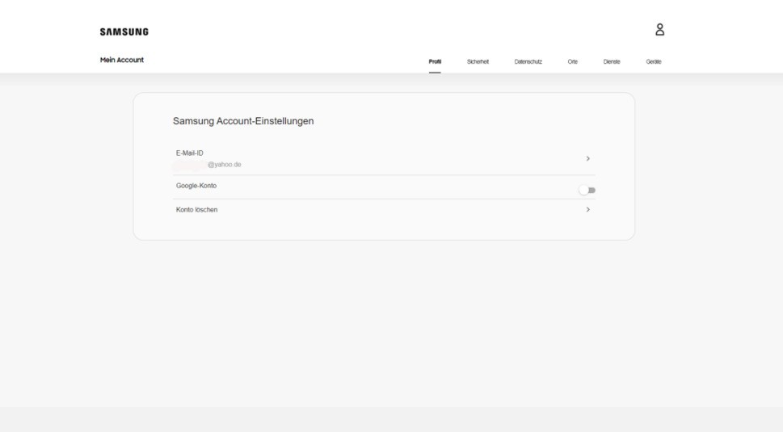Click the Samsung logo
Viewport: 783px width, 432px height.
tap(124, 32)
